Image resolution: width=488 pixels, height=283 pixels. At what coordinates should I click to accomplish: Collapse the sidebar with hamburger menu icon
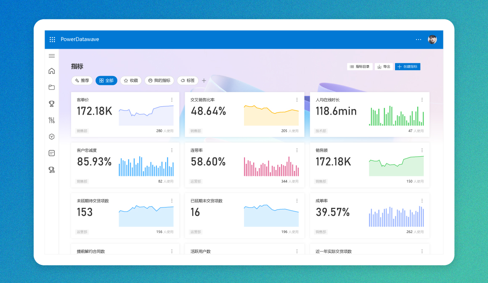coord(52,56)
